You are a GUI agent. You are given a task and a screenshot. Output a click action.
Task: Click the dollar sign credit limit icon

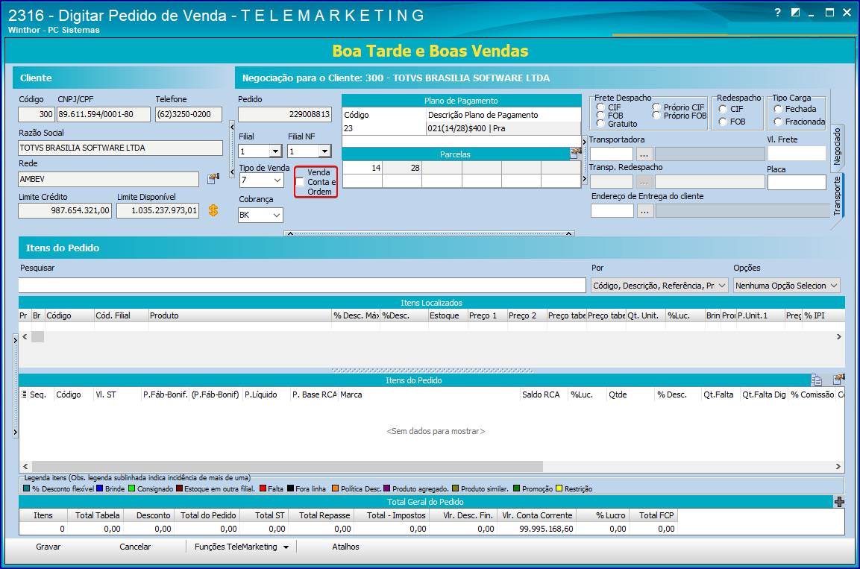tap(213, 210)
